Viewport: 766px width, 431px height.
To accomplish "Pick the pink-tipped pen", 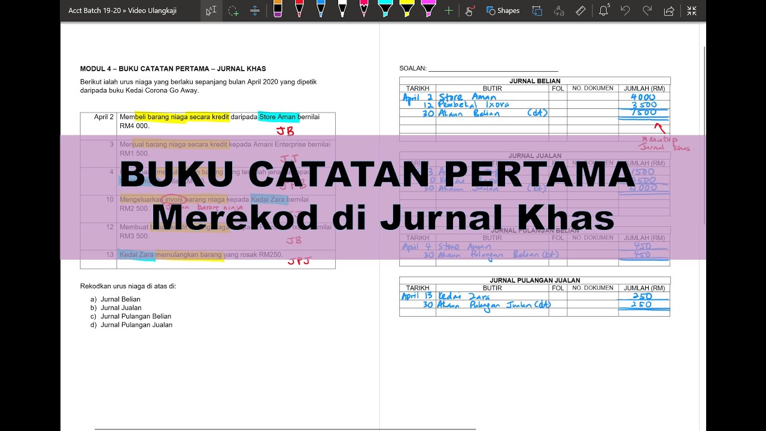I will 364,9.
